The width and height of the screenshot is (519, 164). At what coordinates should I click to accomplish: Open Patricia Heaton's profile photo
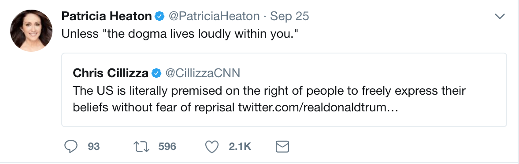(31, 30)
